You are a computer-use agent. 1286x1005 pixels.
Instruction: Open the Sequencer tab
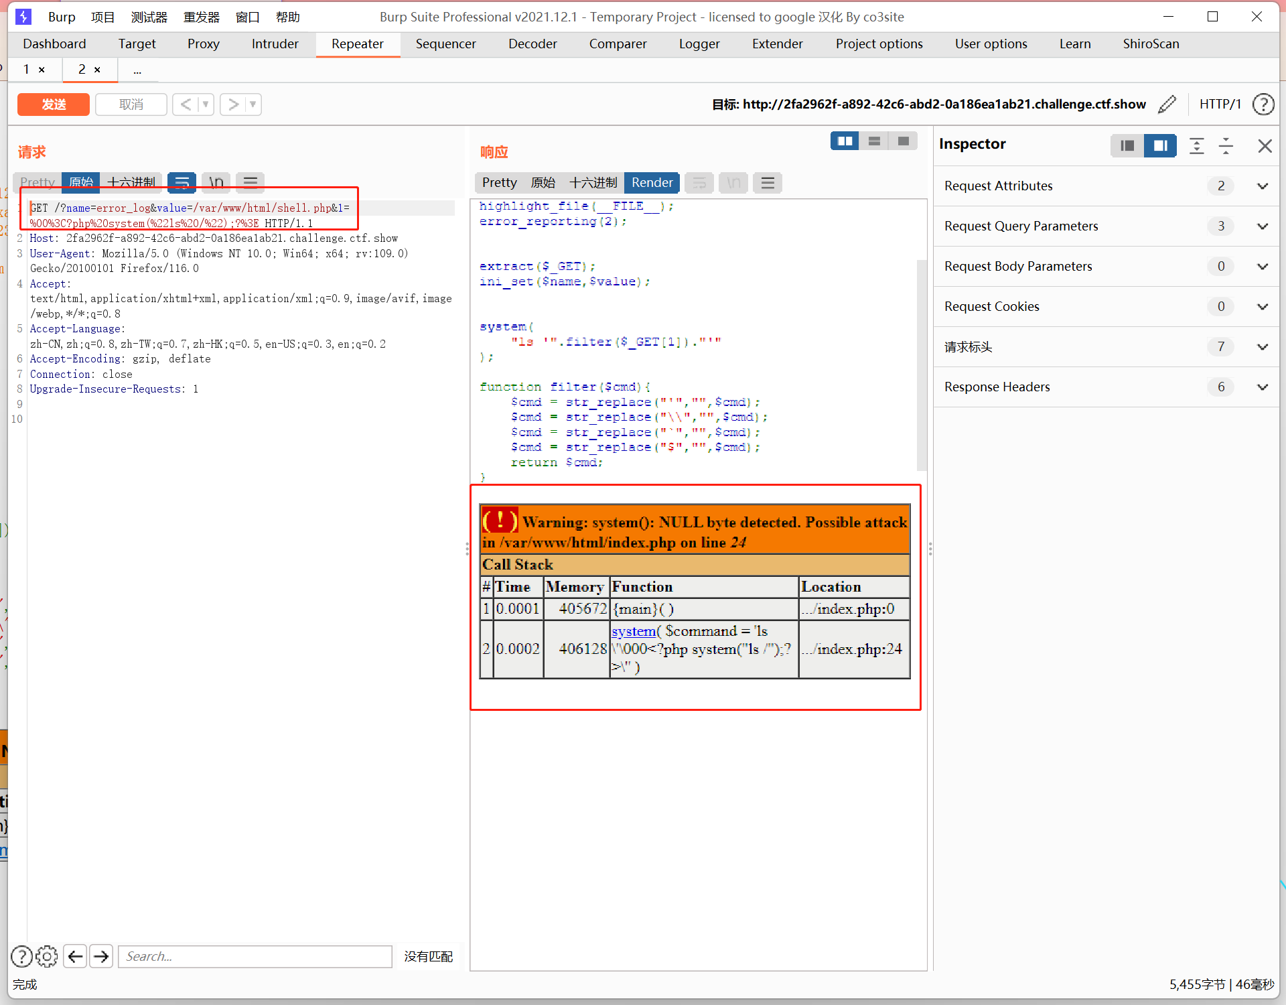[445, 44]
